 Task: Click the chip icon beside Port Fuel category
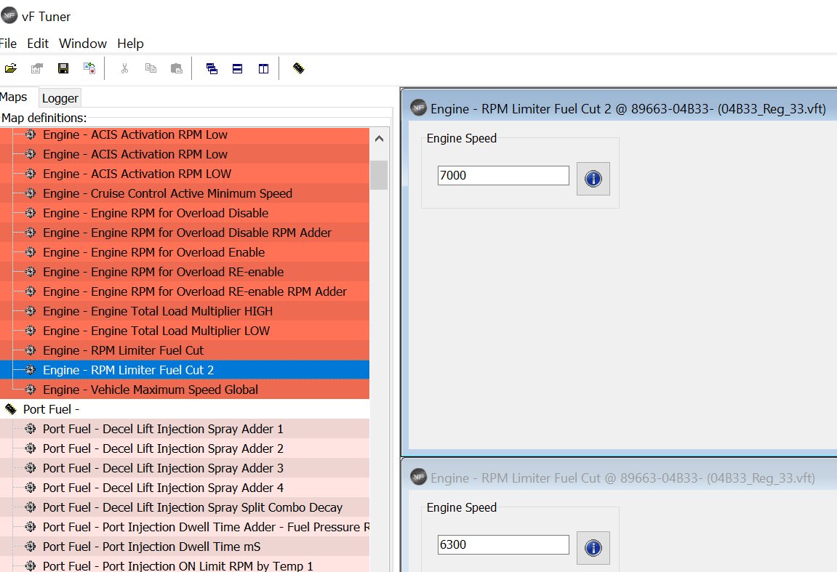point(11,409)
